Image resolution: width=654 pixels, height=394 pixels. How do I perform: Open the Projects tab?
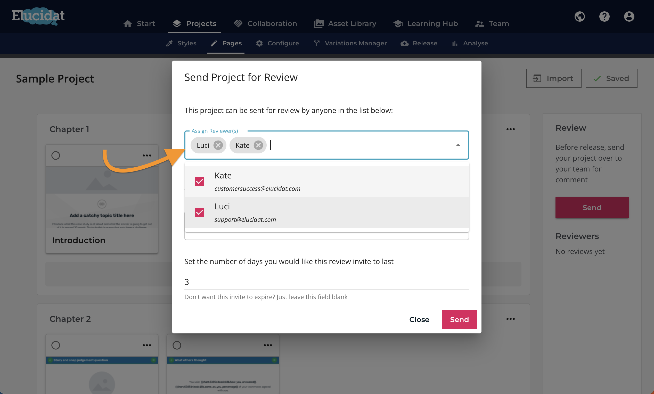[x=194, y=24]
